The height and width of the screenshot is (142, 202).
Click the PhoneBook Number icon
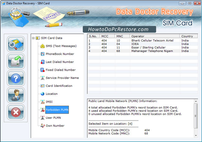pos(43,54)
